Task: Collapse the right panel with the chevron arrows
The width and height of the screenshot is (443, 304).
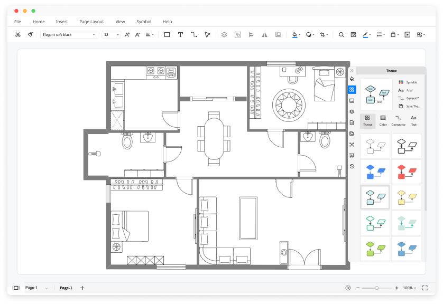Action: coord(351,71)
